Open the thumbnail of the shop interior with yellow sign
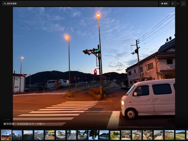The height and width of the screenshot is (141, 188). coord(50,135)
